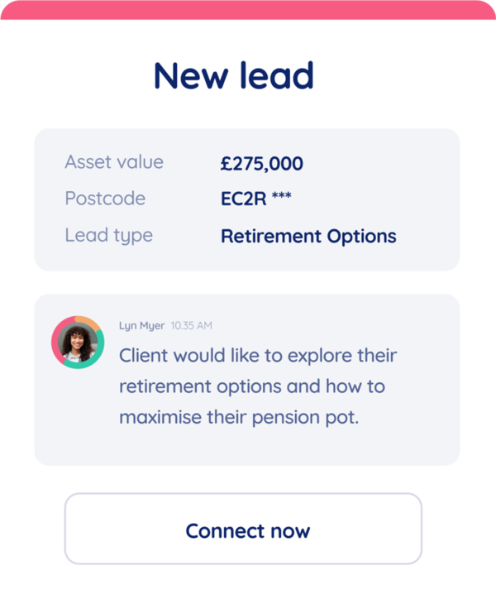Click the New lead heading
The height and width of the screenshot is (604, 496).
tap(233, 75)
